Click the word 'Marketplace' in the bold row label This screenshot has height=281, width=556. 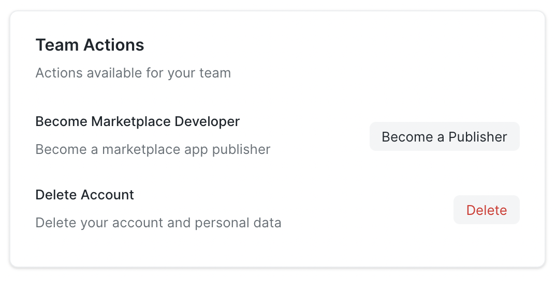pyautogui.click(x=131, y=121)
